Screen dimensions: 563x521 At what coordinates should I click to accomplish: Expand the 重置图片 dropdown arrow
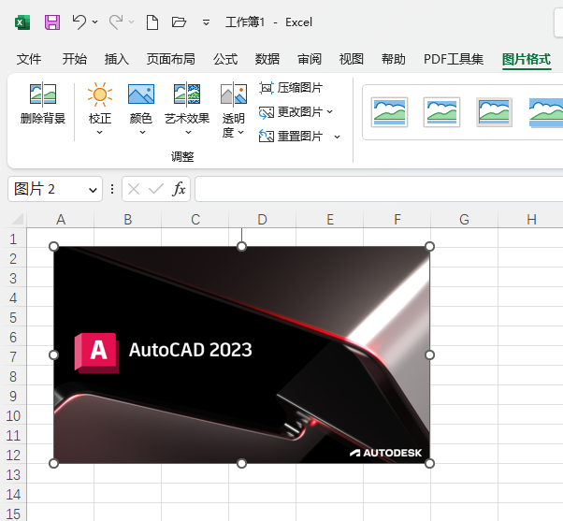338,137
